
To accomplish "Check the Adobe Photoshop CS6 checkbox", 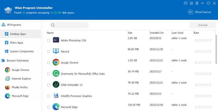I will click(49, 40).
